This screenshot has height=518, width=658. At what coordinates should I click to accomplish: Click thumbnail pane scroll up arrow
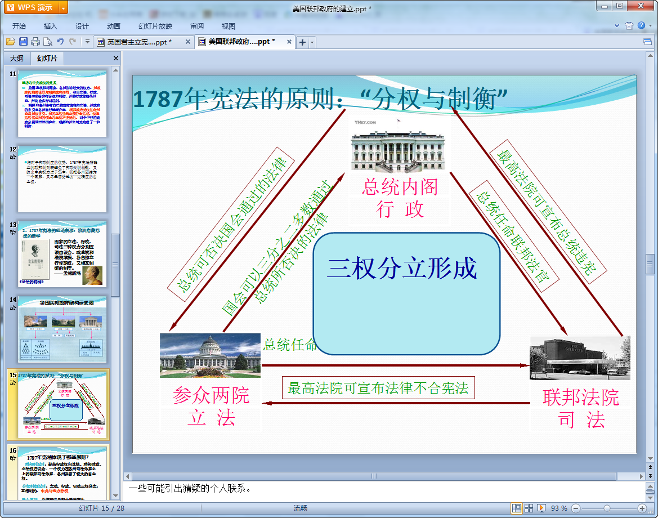click(115, 70)
